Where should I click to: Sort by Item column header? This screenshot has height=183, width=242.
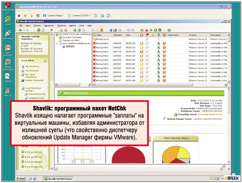(132, 35)
